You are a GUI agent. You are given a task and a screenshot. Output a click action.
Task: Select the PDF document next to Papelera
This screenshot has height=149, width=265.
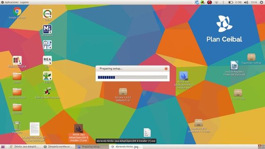[35, 129]
